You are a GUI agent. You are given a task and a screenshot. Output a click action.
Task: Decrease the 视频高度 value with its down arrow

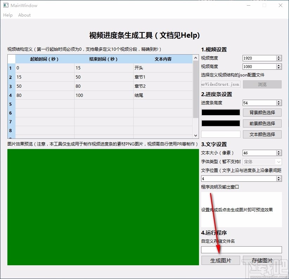279,68
